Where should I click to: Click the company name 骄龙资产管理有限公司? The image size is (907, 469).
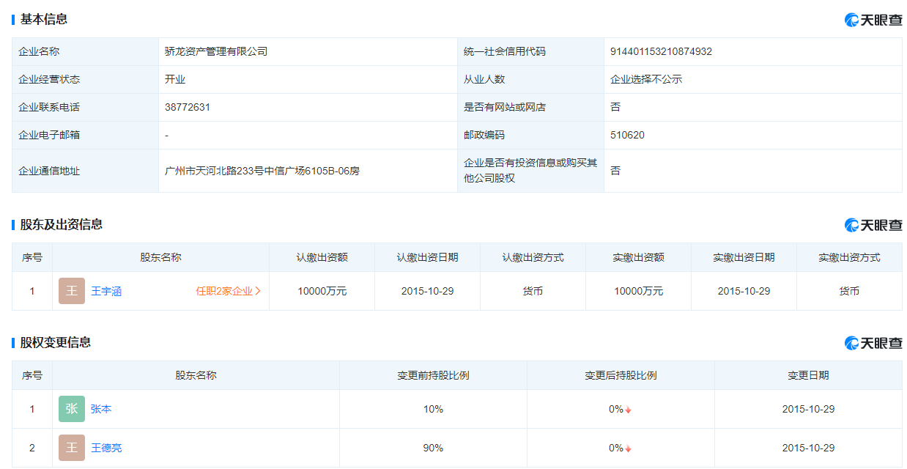pos(216,51)
